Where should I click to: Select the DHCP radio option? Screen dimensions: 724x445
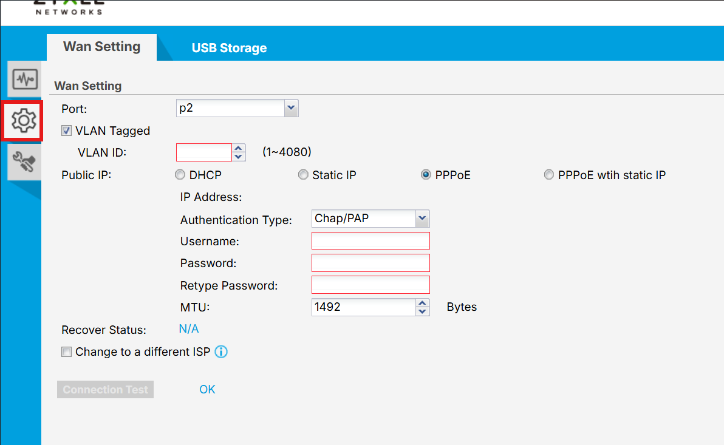[x=180, y=175]
